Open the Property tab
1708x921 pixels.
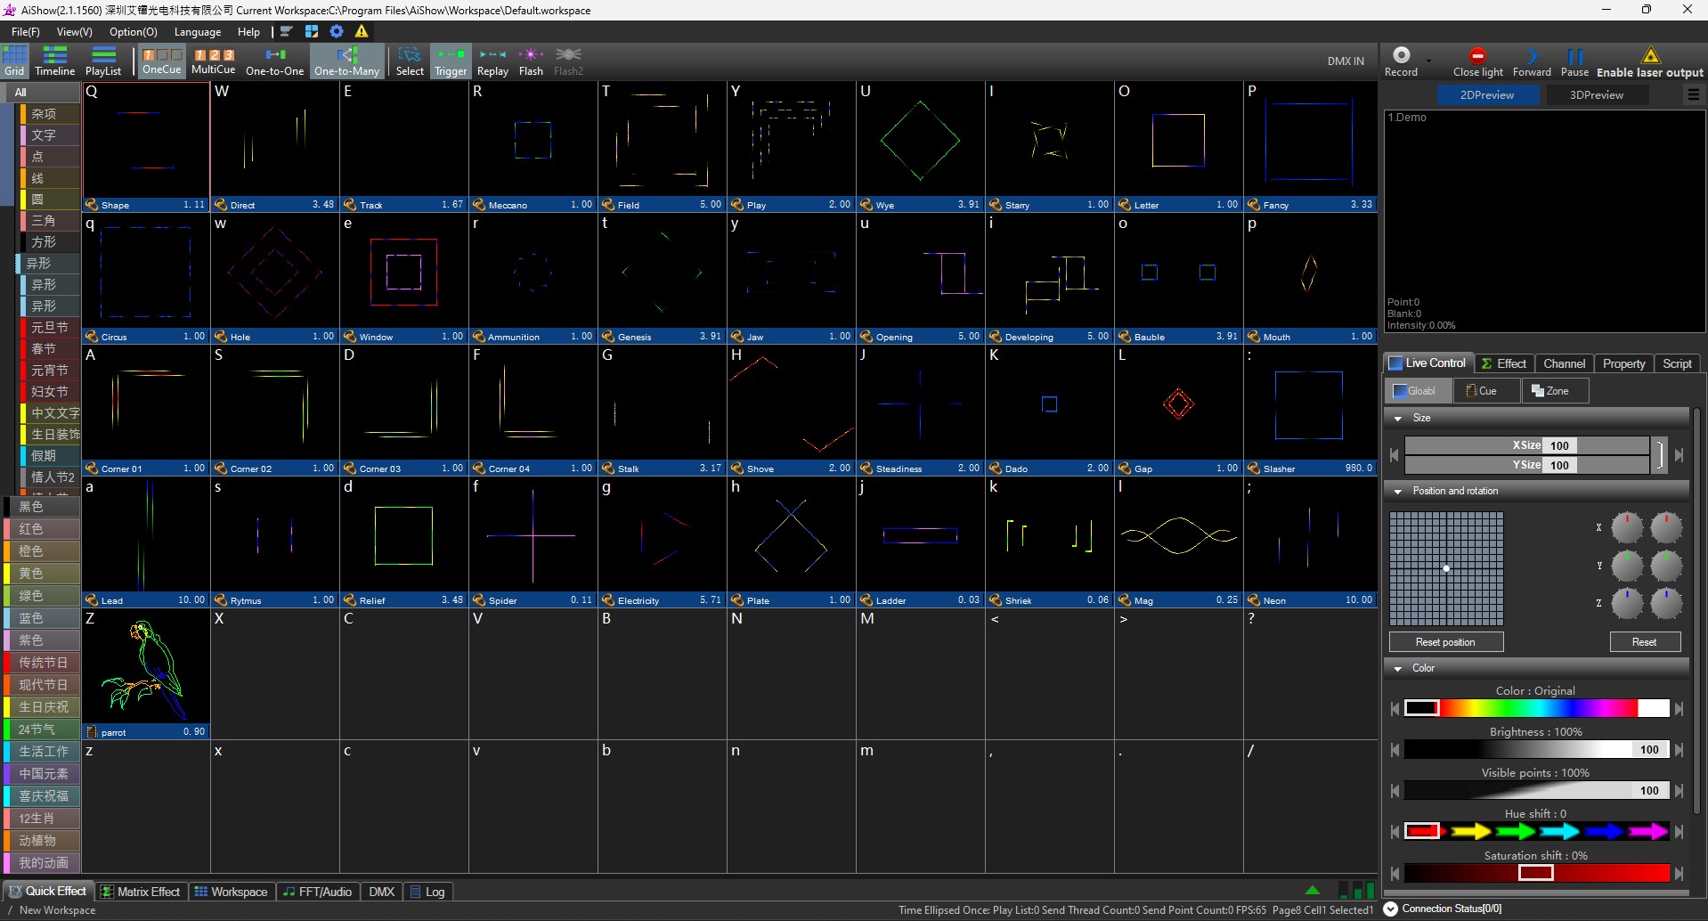pos(1623,363)
